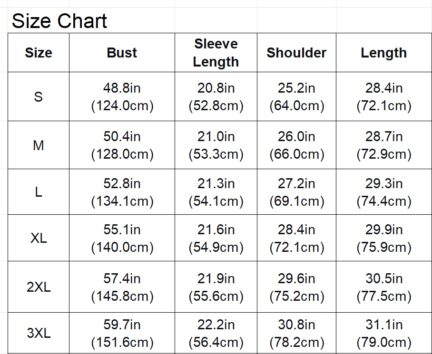Select the L size row label
Screen dimensions: 432x354
tap(39, 192)
